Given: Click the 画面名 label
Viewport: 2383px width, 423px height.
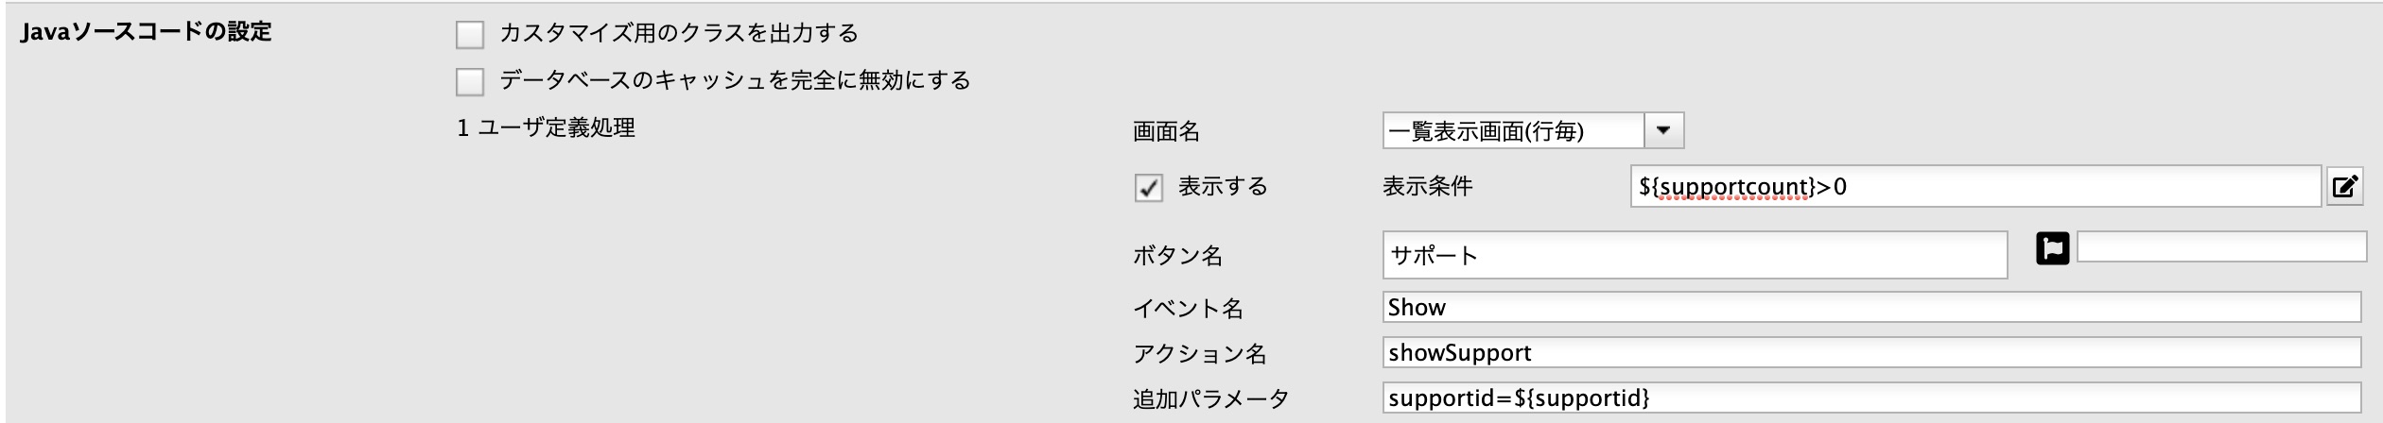Looking at the screenshot, I should click(x=1166, y=131).
